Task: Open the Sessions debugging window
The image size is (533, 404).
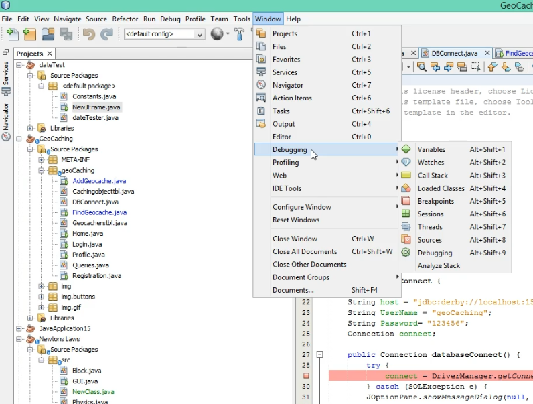Action: (455, 214)
